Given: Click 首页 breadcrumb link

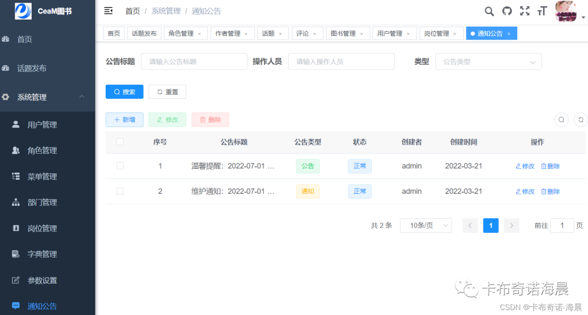Looking at the screenshot, I should click(132, 11).
